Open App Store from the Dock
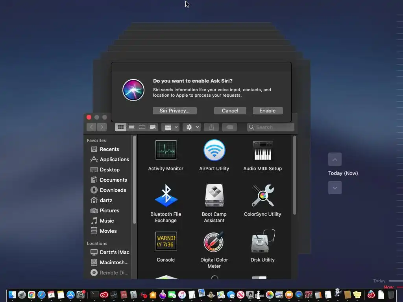Screen dimensions: 403x302 point(70,295)
